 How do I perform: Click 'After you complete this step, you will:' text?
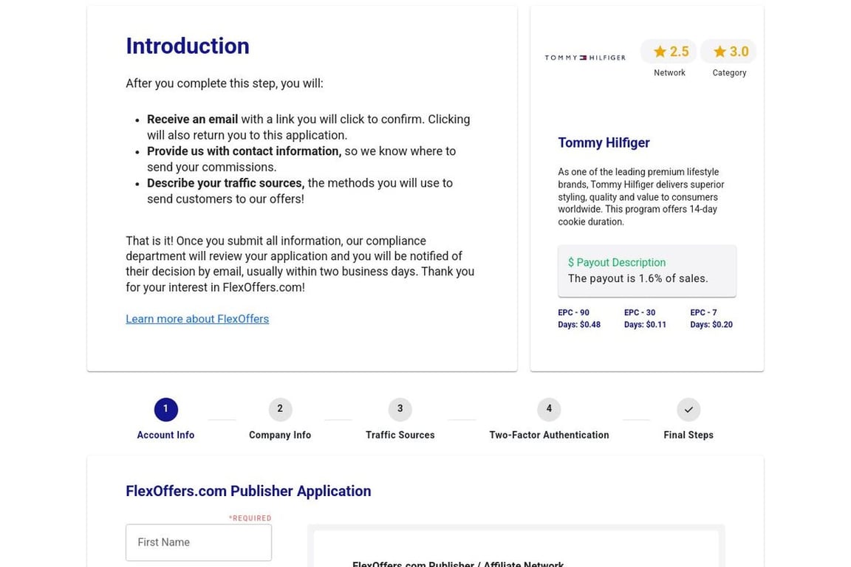tap(225, 83)
